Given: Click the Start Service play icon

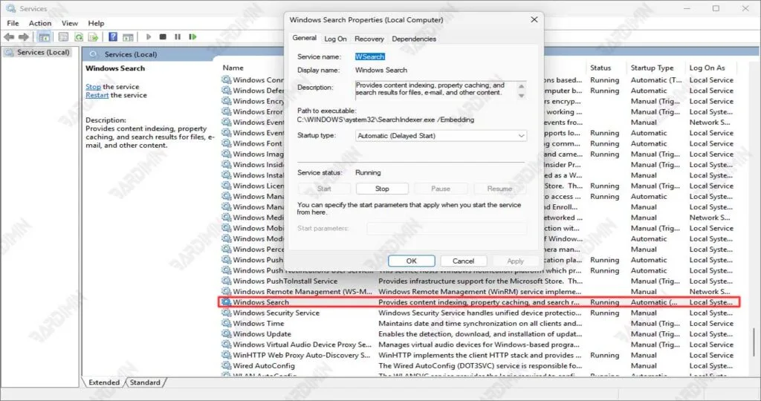Looking at the screenshot, I should [x=149, y=37].
